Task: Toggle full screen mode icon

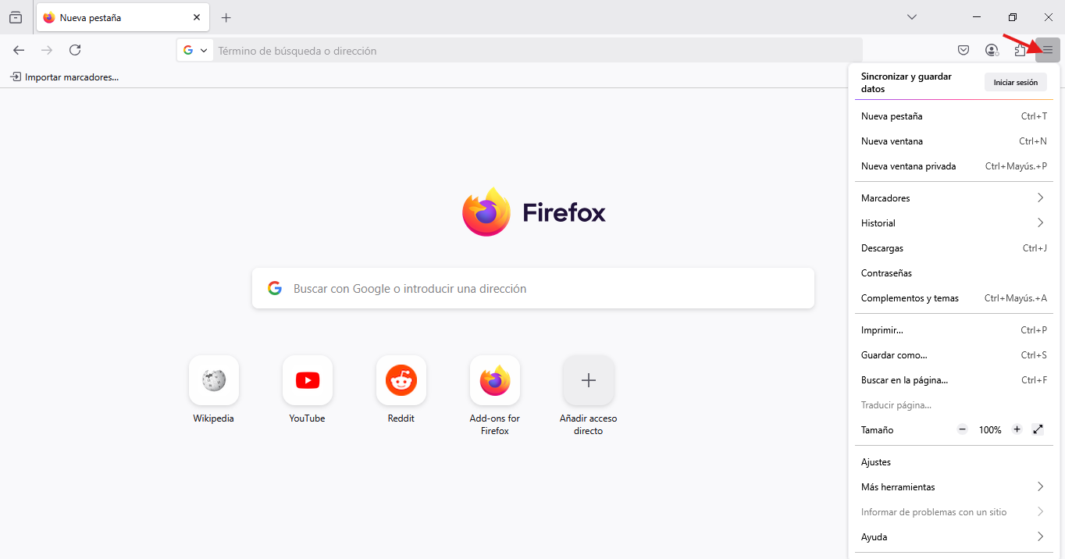Action: 1038,429
